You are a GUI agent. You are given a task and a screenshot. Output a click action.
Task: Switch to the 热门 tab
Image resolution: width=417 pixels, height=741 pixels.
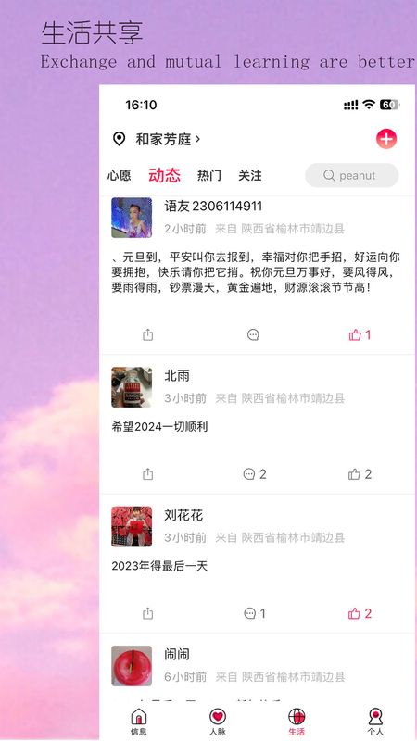(209, 176)
